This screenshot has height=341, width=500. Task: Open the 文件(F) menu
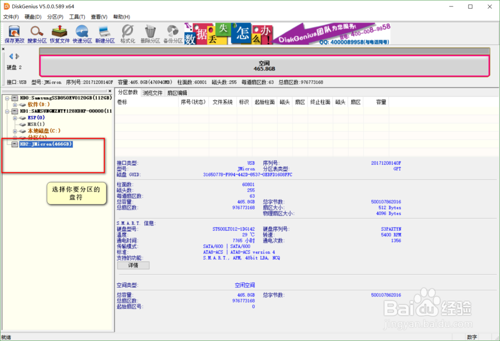11,17
